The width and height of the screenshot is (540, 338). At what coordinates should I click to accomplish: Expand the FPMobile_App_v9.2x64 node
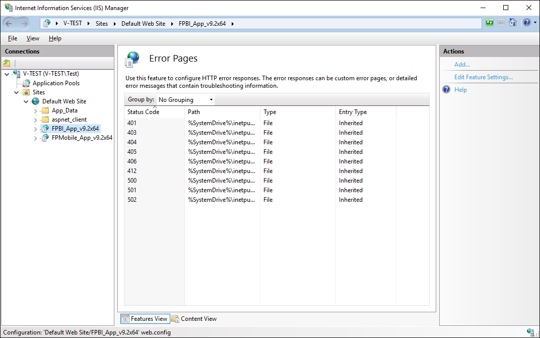(x=36, y=138)
